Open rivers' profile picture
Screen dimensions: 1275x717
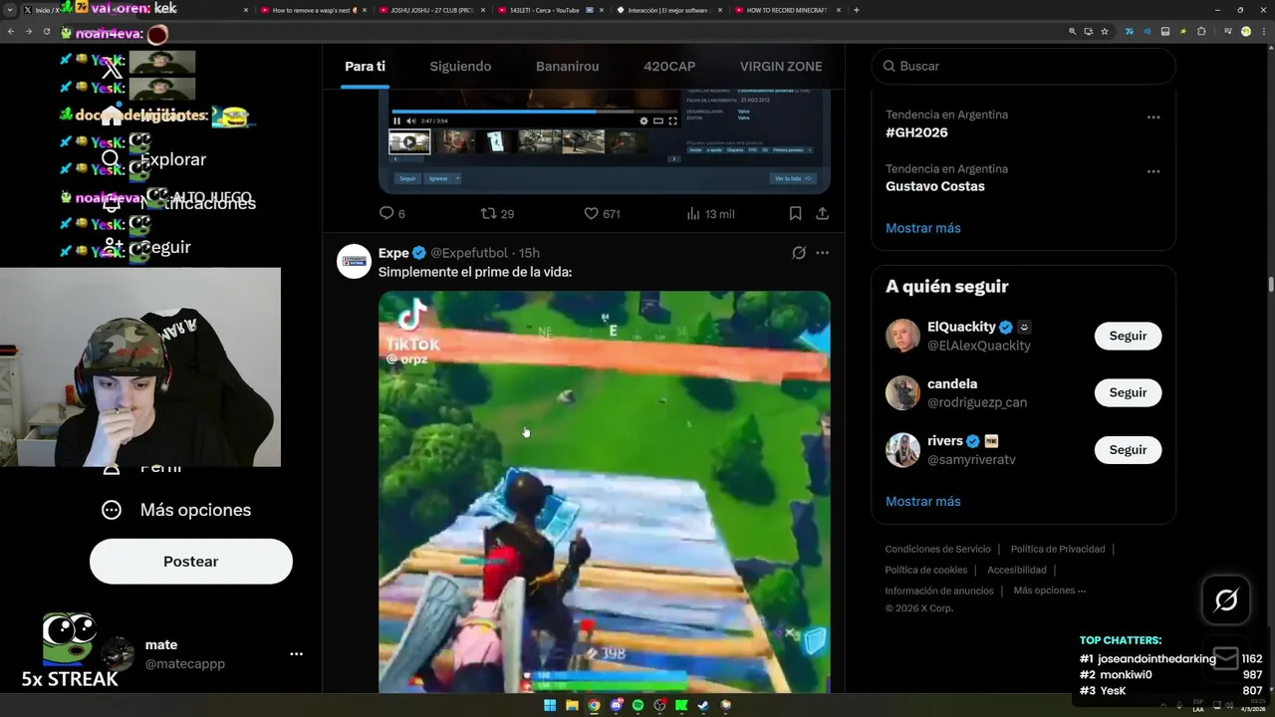tap(902, 450)
